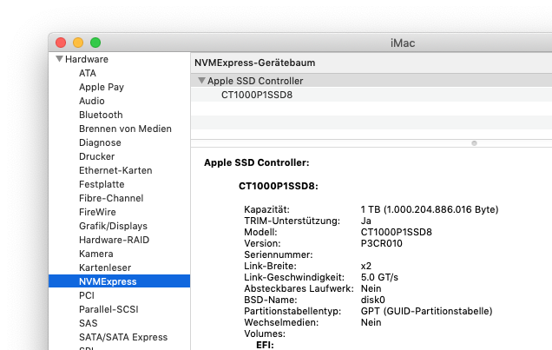Click the Modell value CT1000P1SSD8

pyautogui.click(x=396, y=232)
